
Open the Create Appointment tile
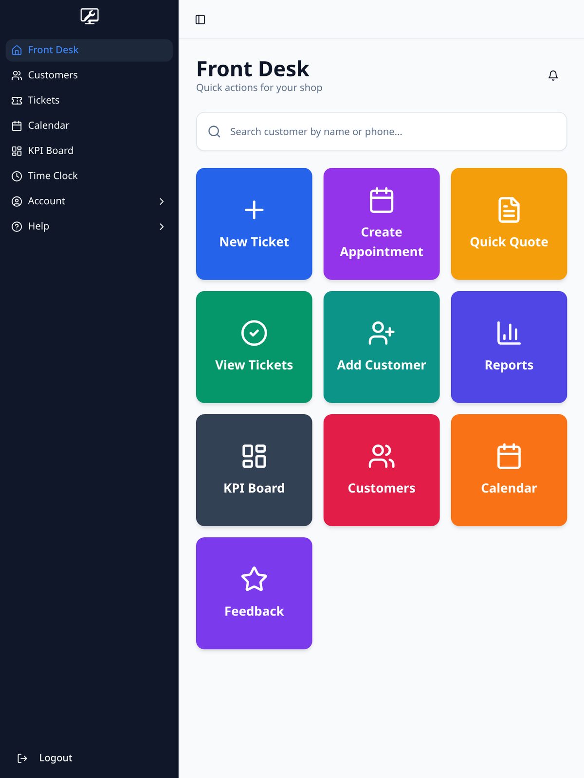pyautogui.click(x=382, y=224)
